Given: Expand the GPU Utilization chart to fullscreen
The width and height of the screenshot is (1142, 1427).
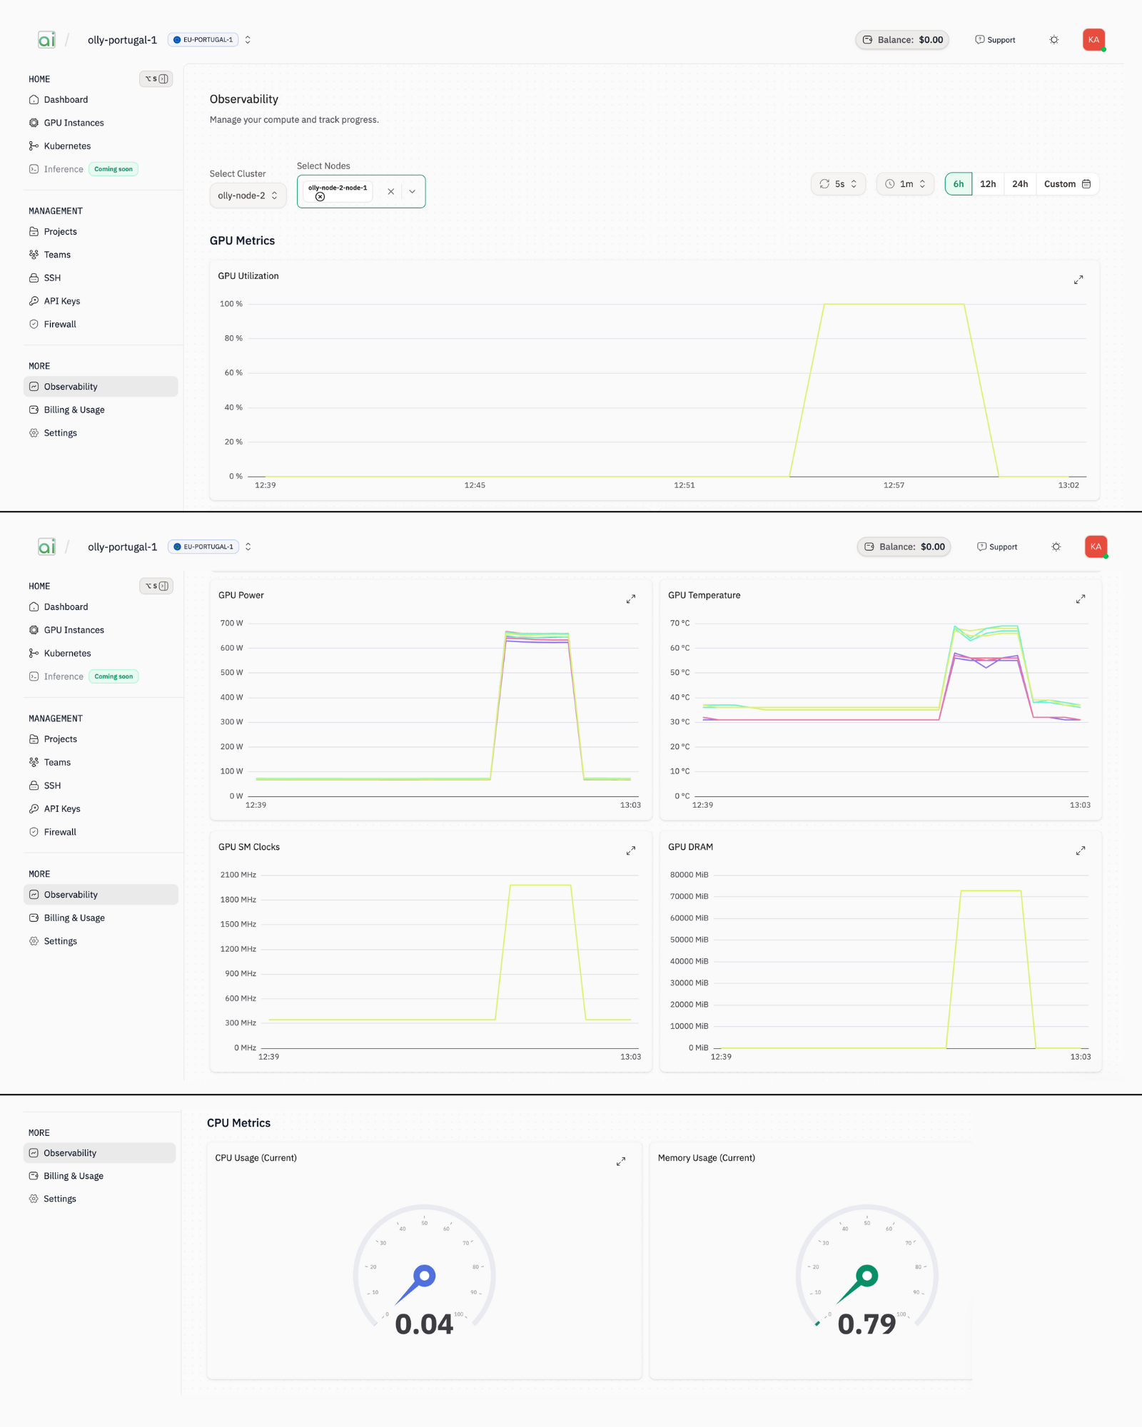Looking at the screenshot, I should pos(1078,279).
